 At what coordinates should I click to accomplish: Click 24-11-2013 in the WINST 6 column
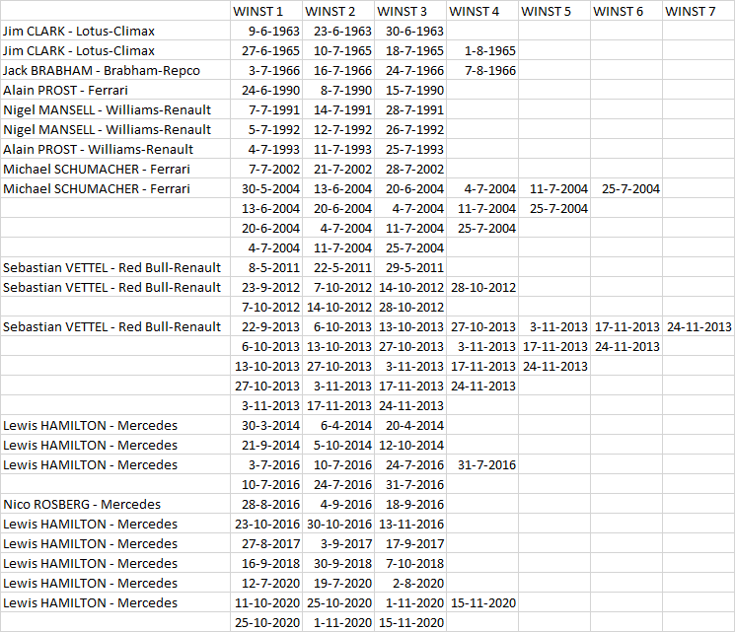626,346
